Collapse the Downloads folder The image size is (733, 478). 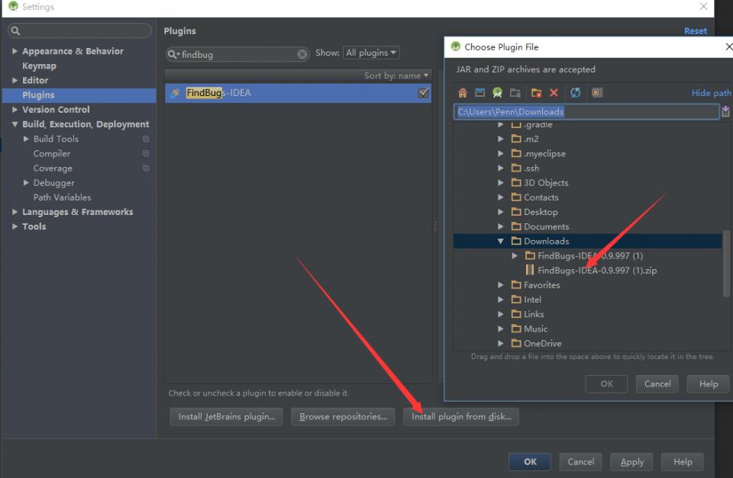click(501, 241)
